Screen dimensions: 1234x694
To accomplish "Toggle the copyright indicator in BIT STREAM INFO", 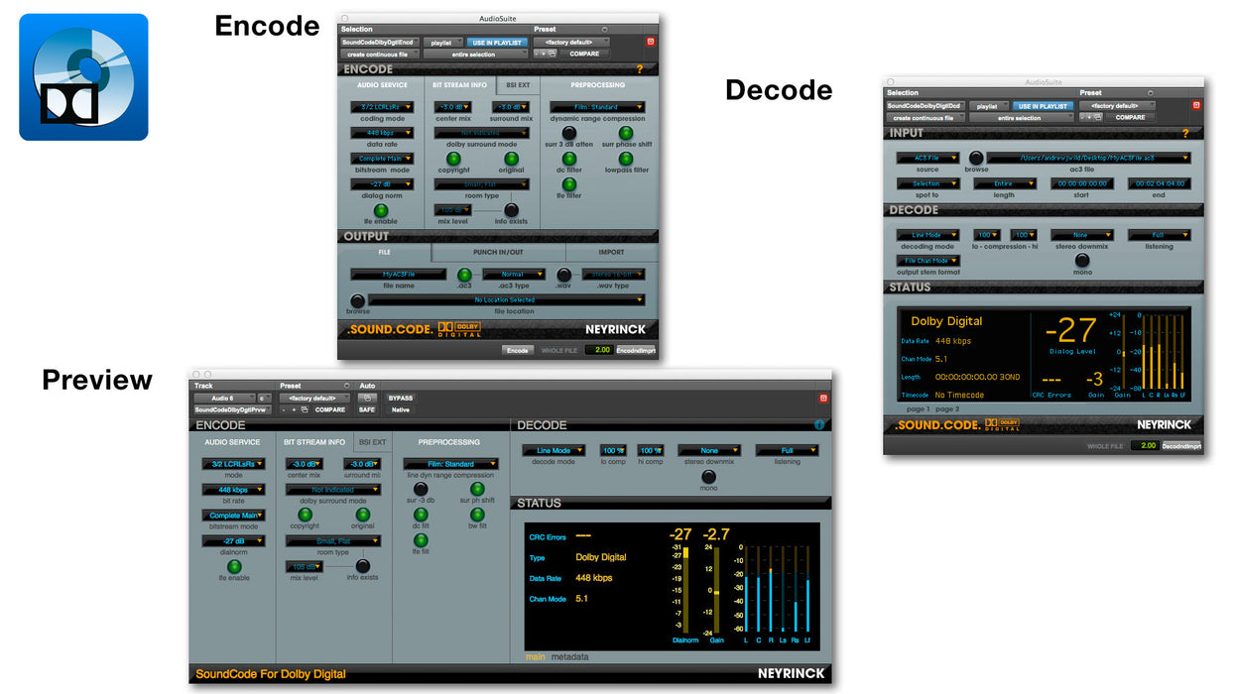I will pos(455,160).
